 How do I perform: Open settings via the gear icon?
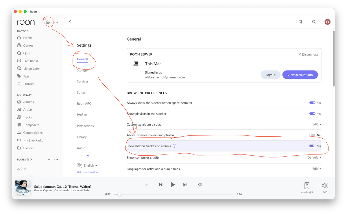point(48,22)
